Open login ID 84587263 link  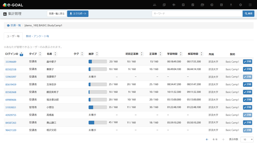(x=11, y=123)
